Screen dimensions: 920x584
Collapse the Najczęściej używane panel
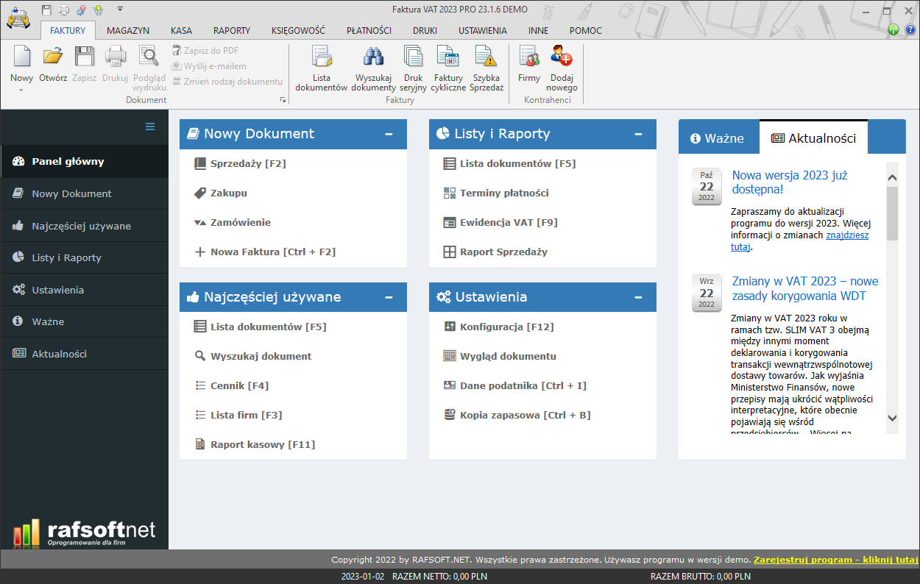point(389,297)
